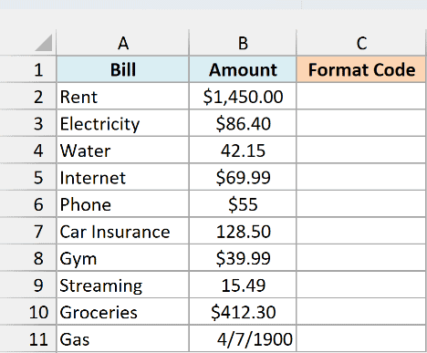This screenshot has height=353, width=427.
Task: Select column B header
Action: click(x=243, y=43)
